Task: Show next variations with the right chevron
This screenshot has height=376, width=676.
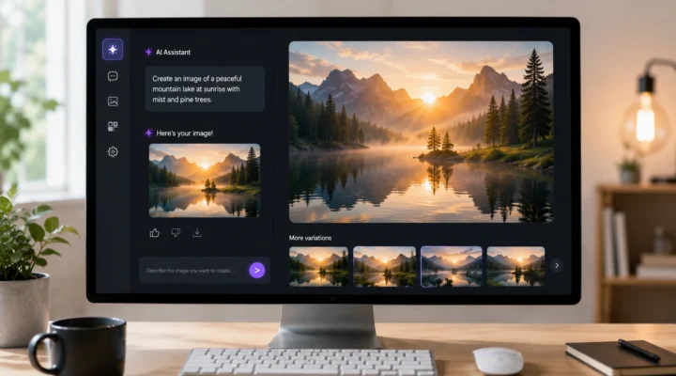Action: pos(557,265)
